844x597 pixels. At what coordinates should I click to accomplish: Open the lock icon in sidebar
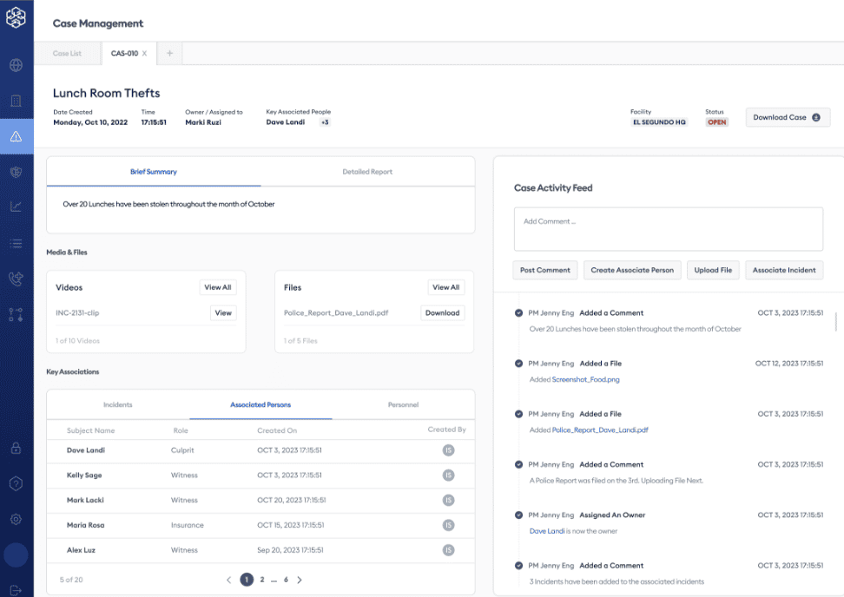point(16,449)
